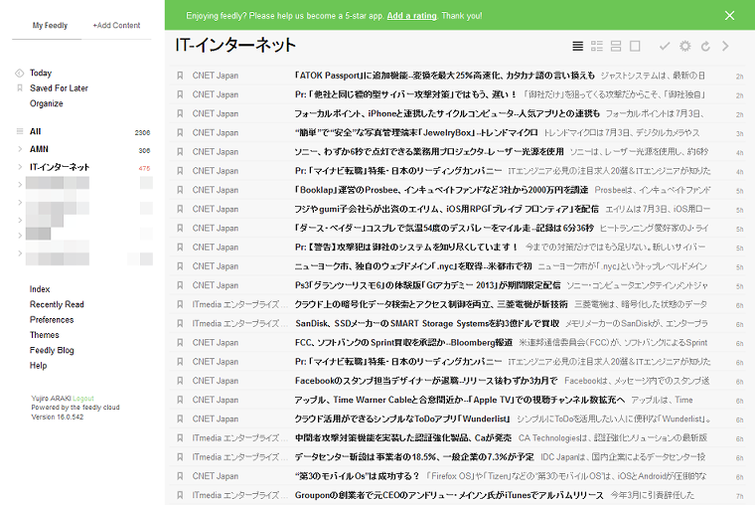Open the Add a rating link
Viewport: 755px width, 505px height.
coord(411,16)
